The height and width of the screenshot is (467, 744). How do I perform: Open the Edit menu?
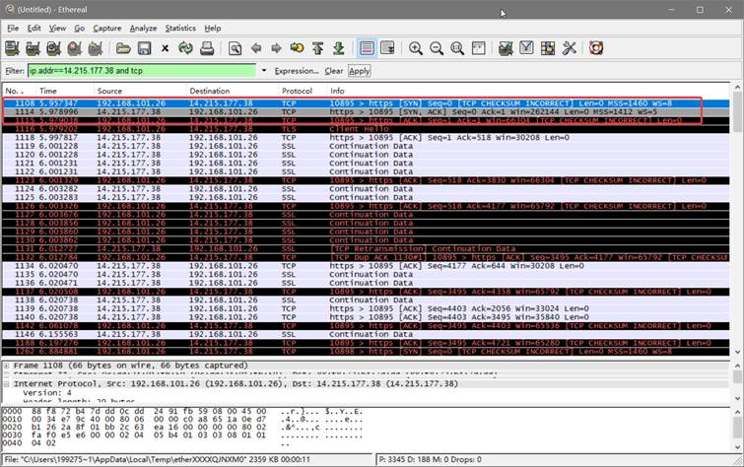point(34,28)
